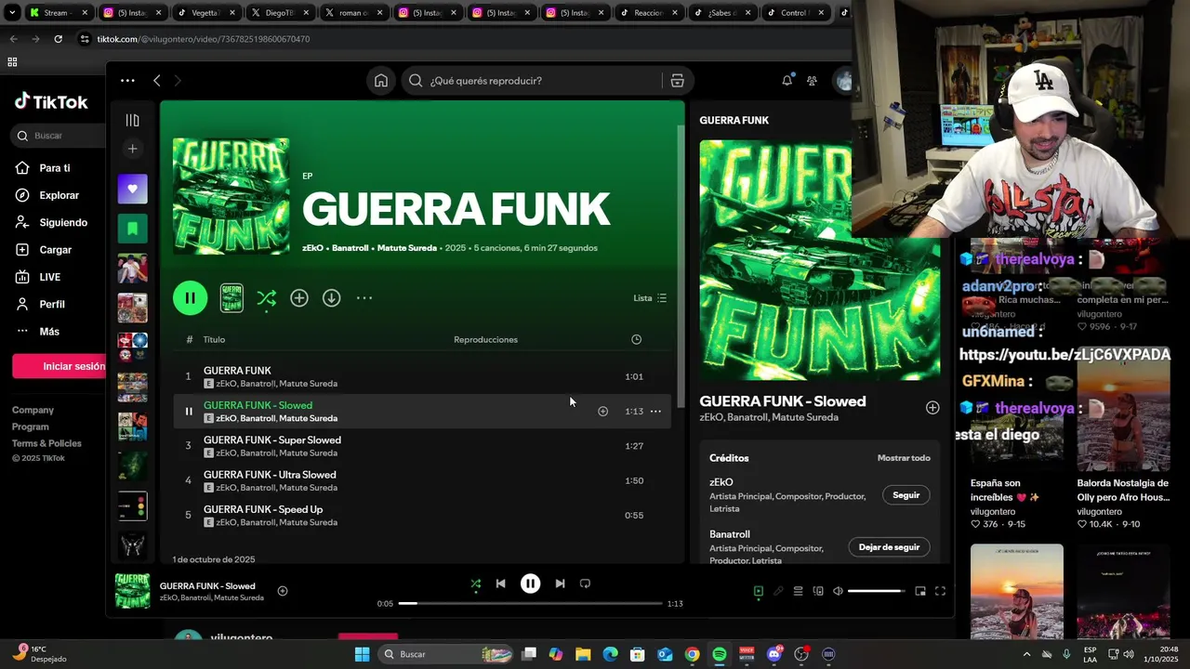
Task: Toggle shuffle in bottom player bar
Action: pos(475,584)
